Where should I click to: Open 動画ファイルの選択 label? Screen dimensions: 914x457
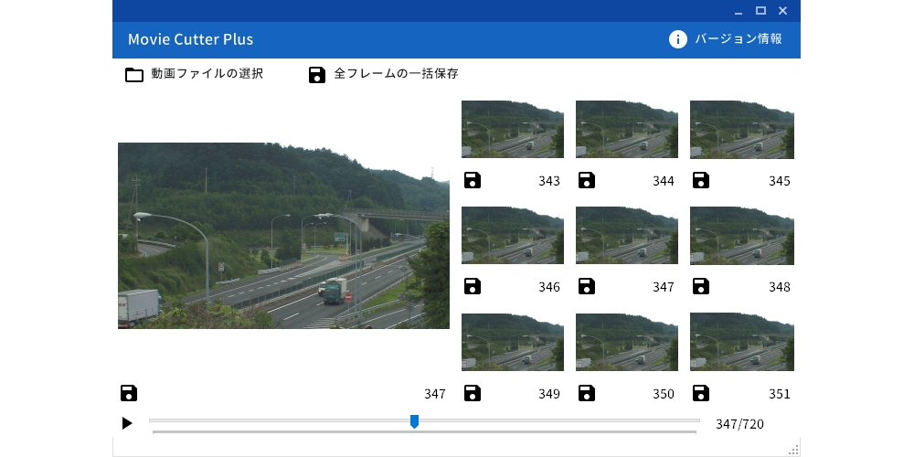tap(207, 74)
